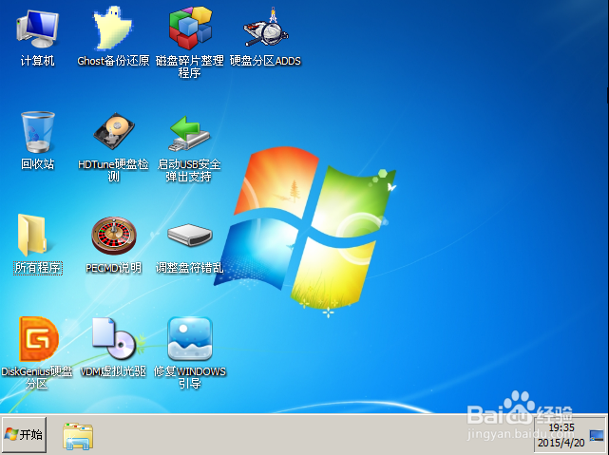This screenshot has width=609, height=455.
Task: Launch 调整盘符错乱 drive icon
Action: coord(190,235)
